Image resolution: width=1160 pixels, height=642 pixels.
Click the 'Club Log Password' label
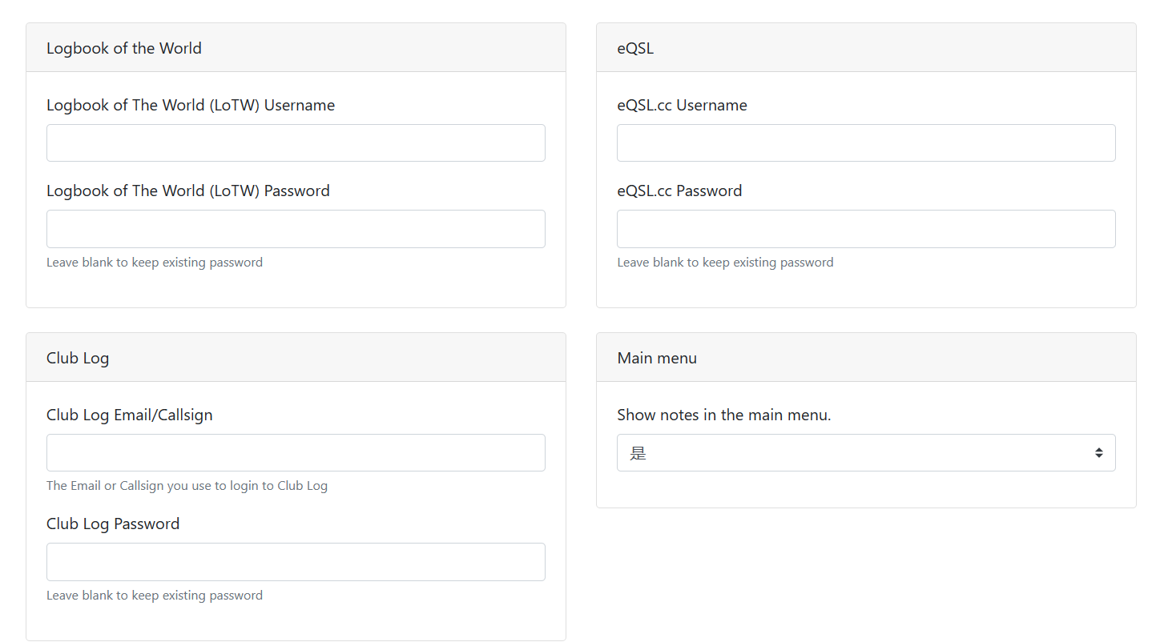tap(113, 524)
